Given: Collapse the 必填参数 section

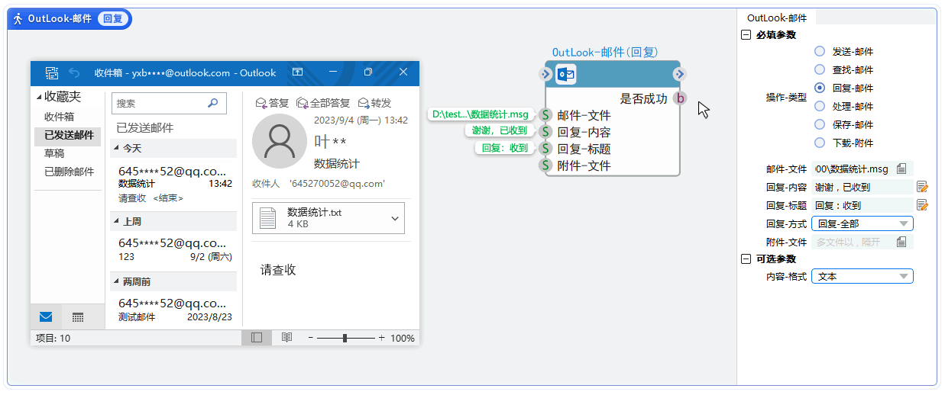Looking at the screenshot, I should coord(746,34).
